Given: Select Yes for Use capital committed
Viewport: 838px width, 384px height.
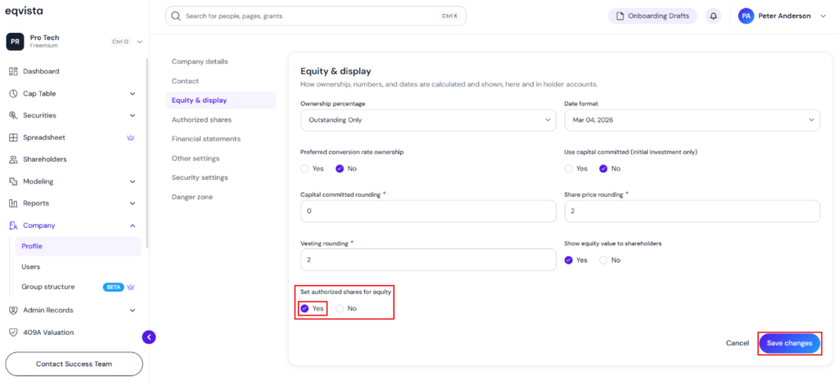Looking at the screenshot, I should (569, 168).
